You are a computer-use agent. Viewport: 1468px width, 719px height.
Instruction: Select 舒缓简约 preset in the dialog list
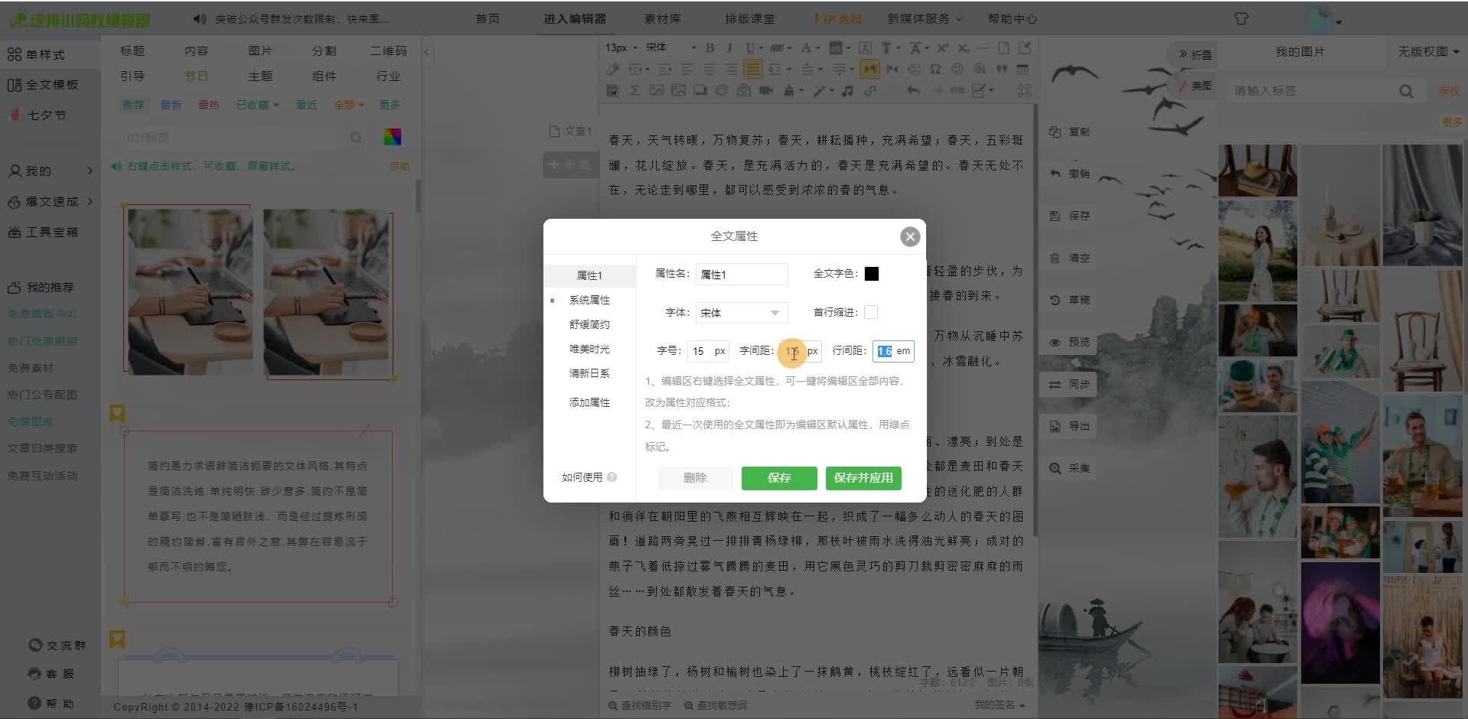click(589, 324)
